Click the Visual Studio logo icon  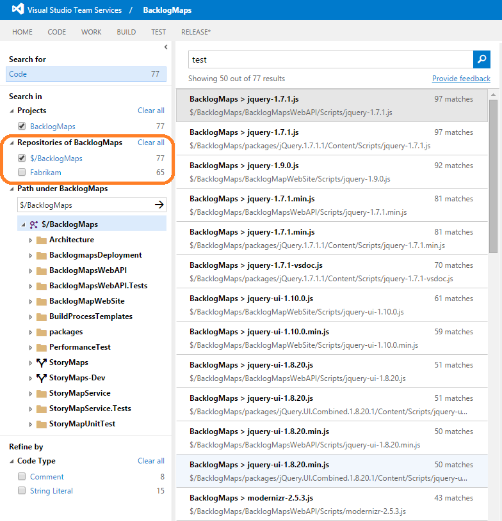(18, 9)
